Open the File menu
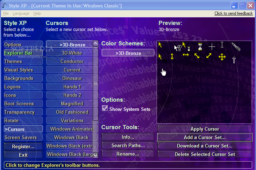 (6, 13)
